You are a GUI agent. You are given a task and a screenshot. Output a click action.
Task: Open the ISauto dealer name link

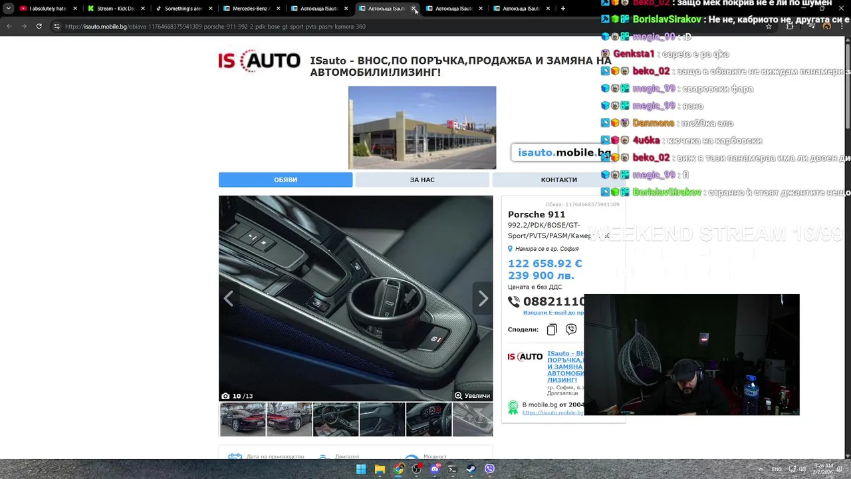(565, 367)
